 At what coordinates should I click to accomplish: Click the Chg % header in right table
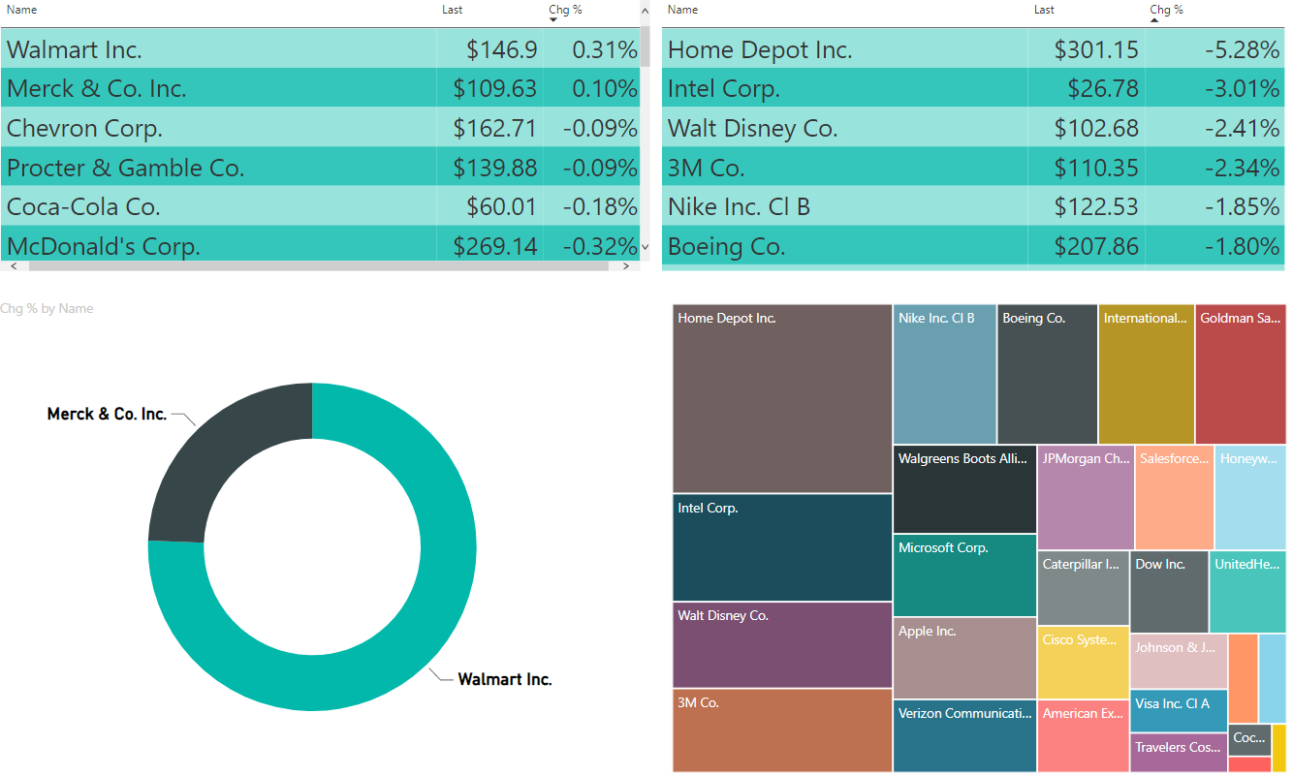[1166, 10]
